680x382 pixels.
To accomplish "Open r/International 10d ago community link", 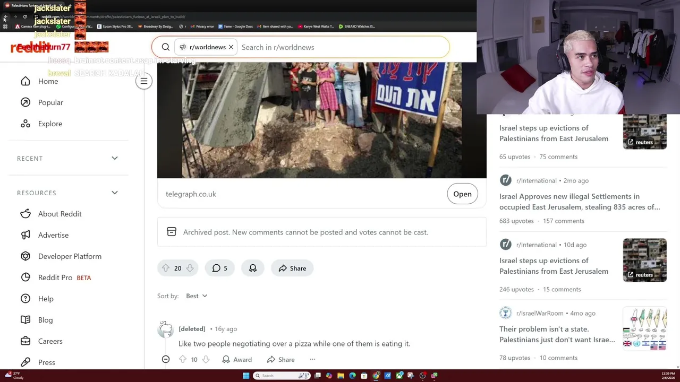I will point(536,245).
